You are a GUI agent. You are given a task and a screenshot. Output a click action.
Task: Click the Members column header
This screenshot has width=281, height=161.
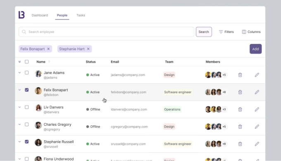pyautogui.click(x=213, y=62)
